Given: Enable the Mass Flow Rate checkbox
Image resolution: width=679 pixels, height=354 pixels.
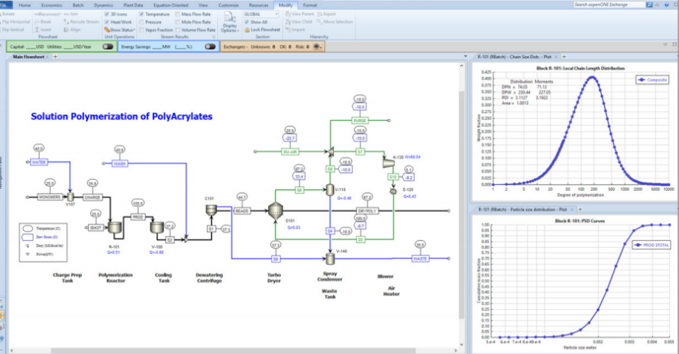Looking at the screenshot, I should [x=178, y=14].
